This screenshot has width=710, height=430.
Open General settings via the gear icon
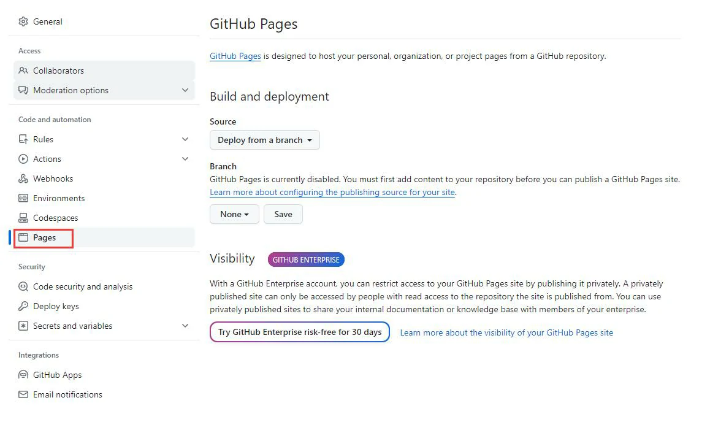pos(23,21)
